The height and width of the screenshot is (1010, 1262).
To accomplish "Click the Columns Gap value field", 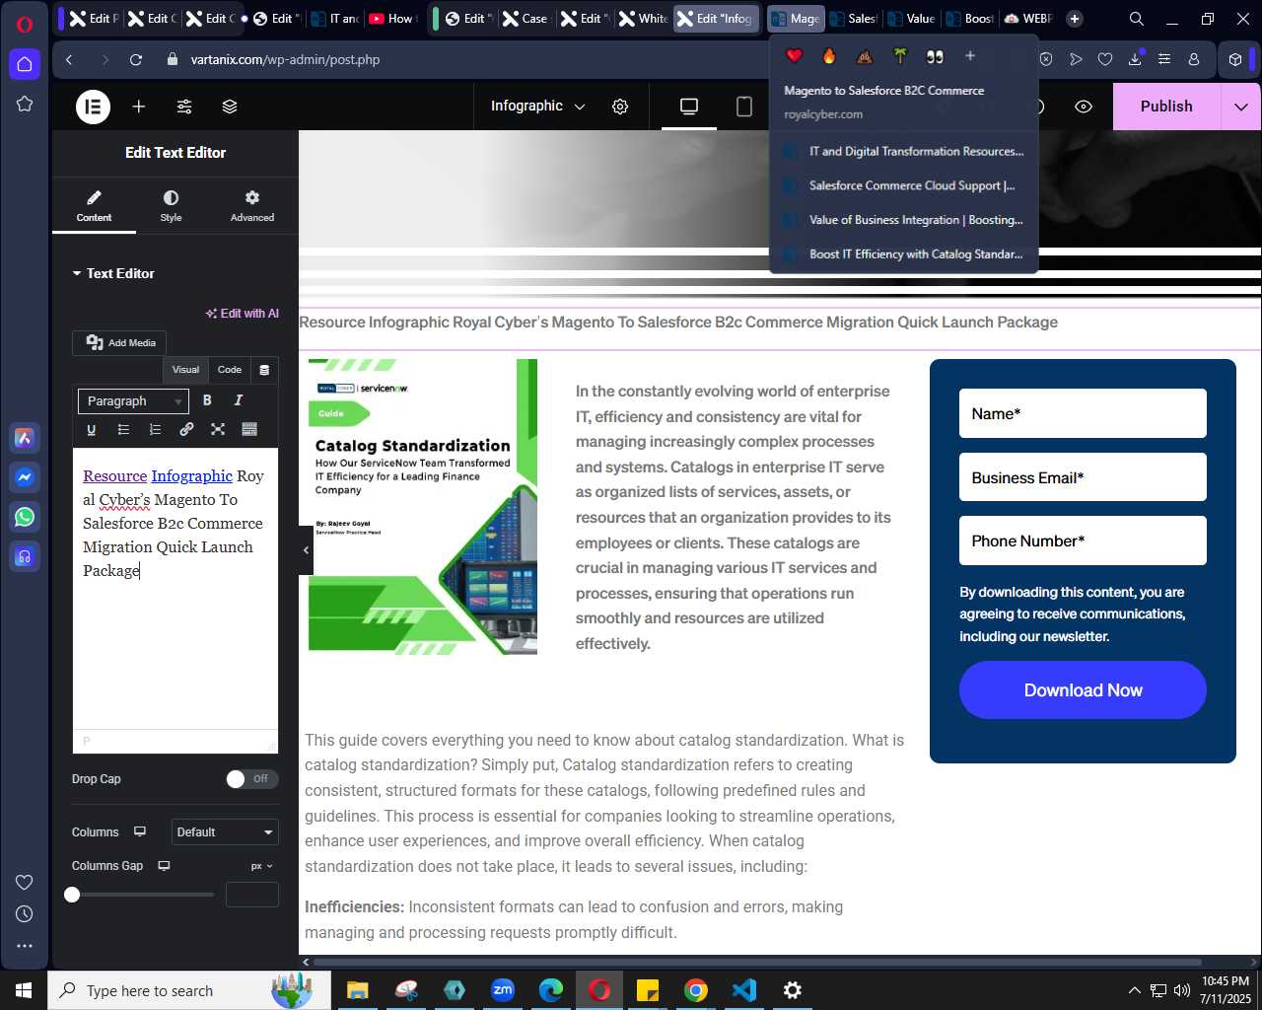I will click(252, 895).
